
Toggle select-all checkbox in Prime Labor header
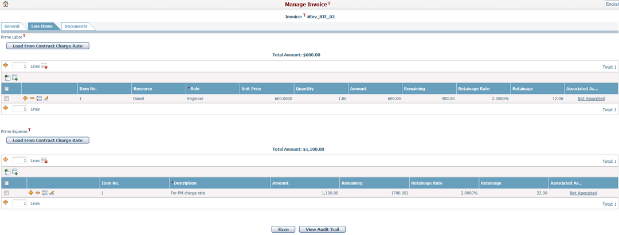[6, 89]
